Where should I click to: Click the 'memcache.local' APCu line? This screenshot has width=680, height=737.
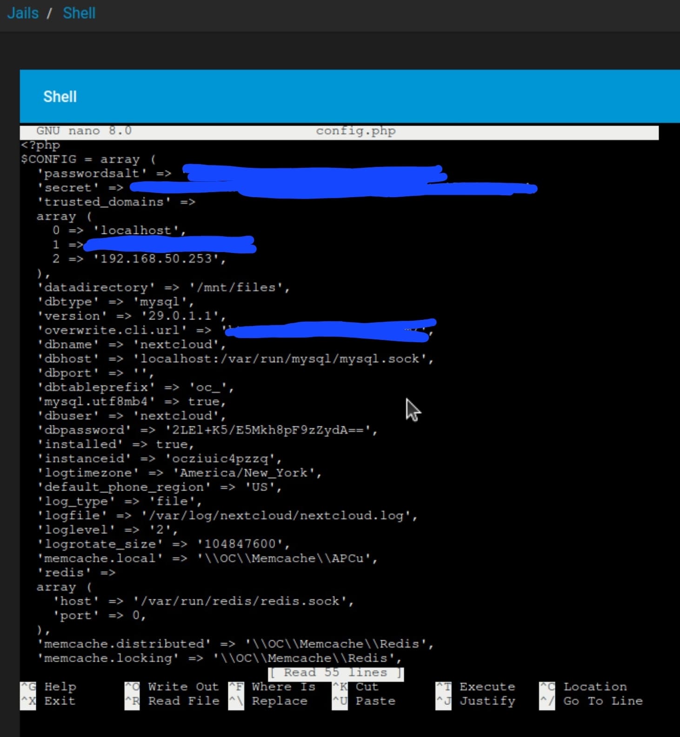(x=207, y=558)
